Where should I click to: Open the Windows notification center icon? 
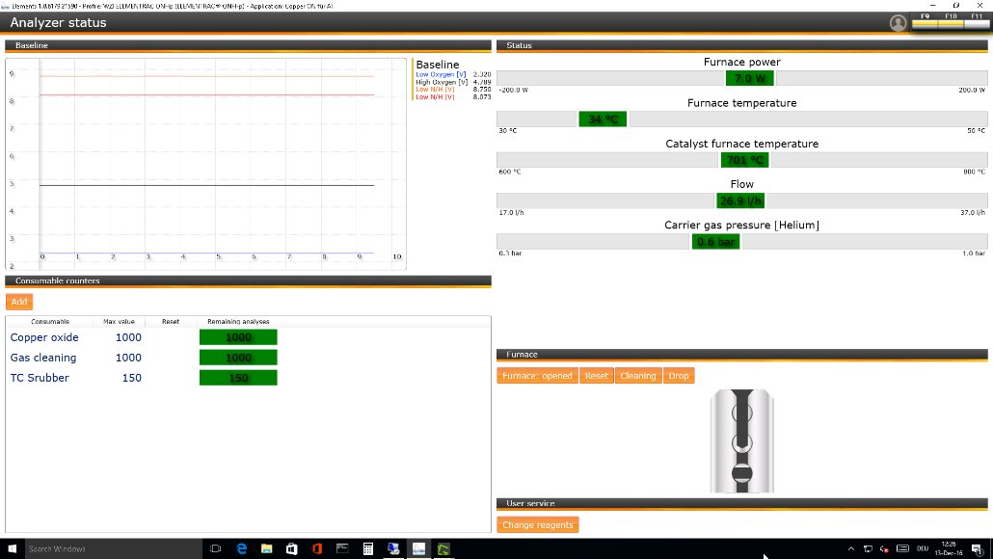(976, 548)
